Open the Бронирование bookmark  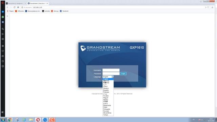coord(33,11)
